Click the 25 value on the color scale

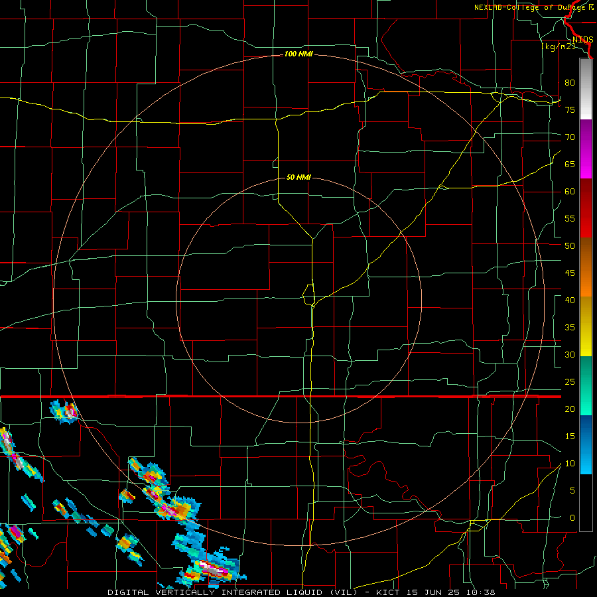coord(570,381)
